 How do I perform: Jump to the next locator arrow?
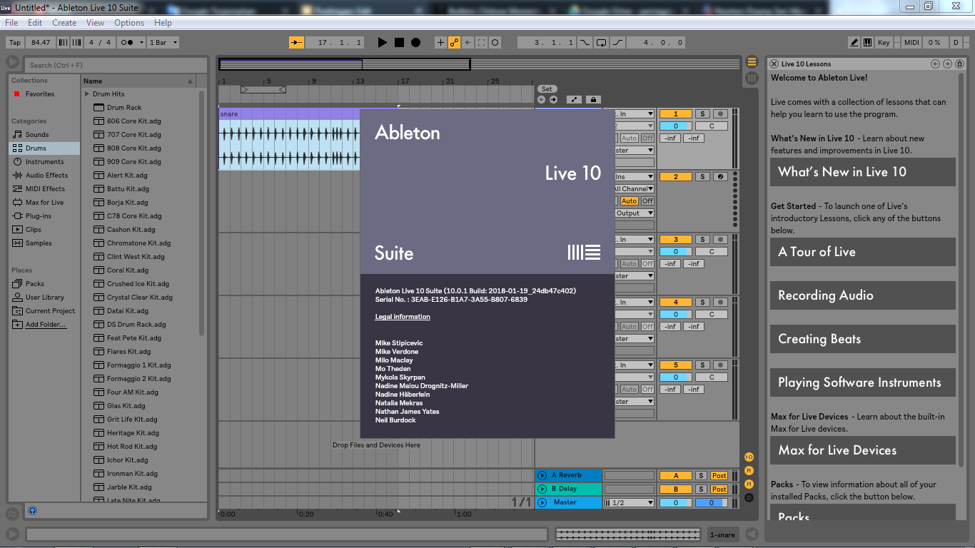coord(552,100)
